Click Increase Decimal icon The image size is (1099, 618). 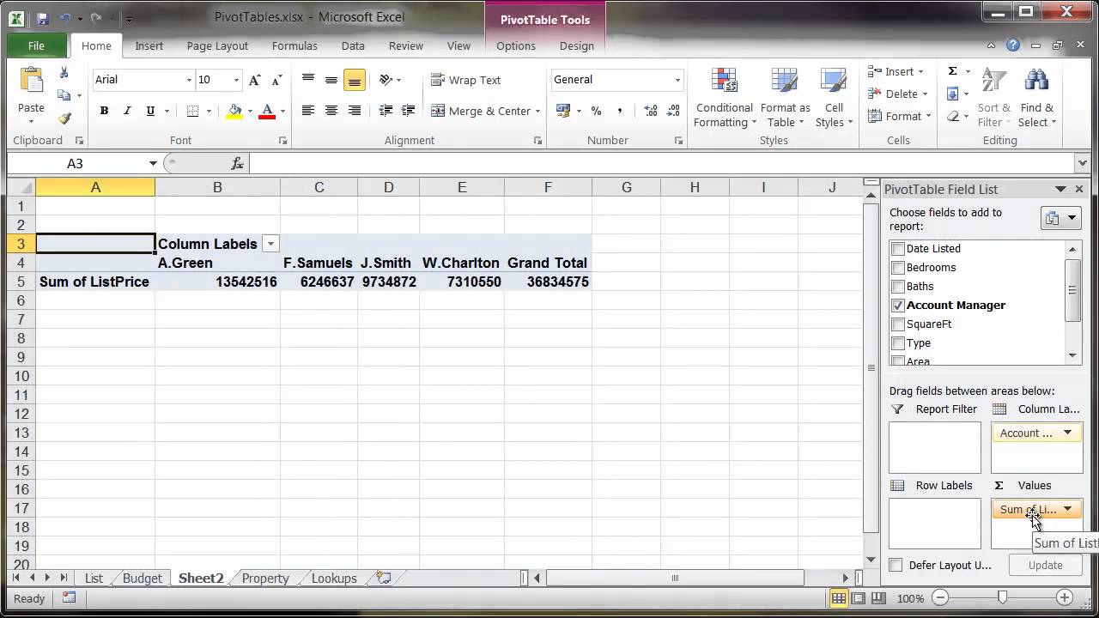[650, 111]
